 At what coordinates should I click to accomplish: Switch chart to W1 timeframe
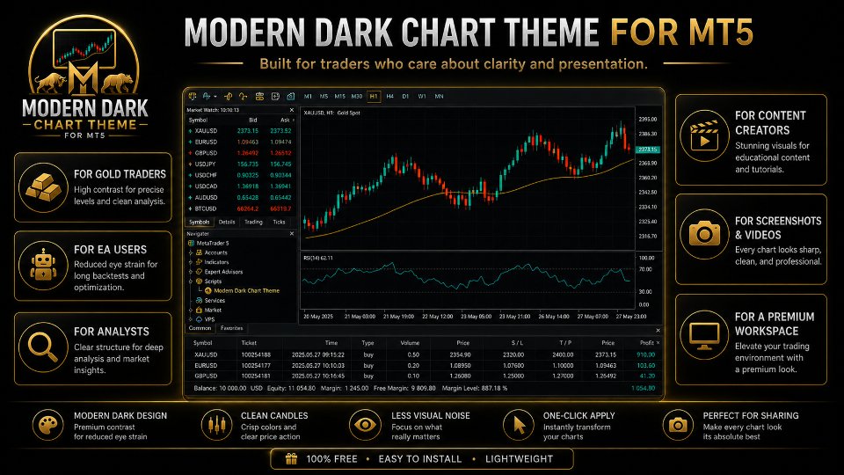tap(422, 97)
